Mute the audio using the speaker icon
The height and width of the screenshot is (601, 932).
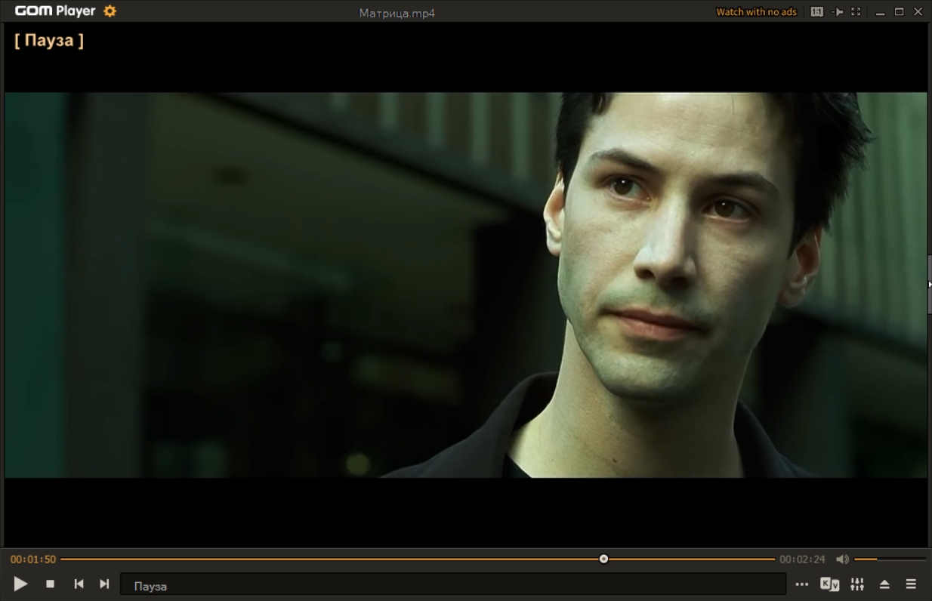pyautogui.click(x=842, y=559)
